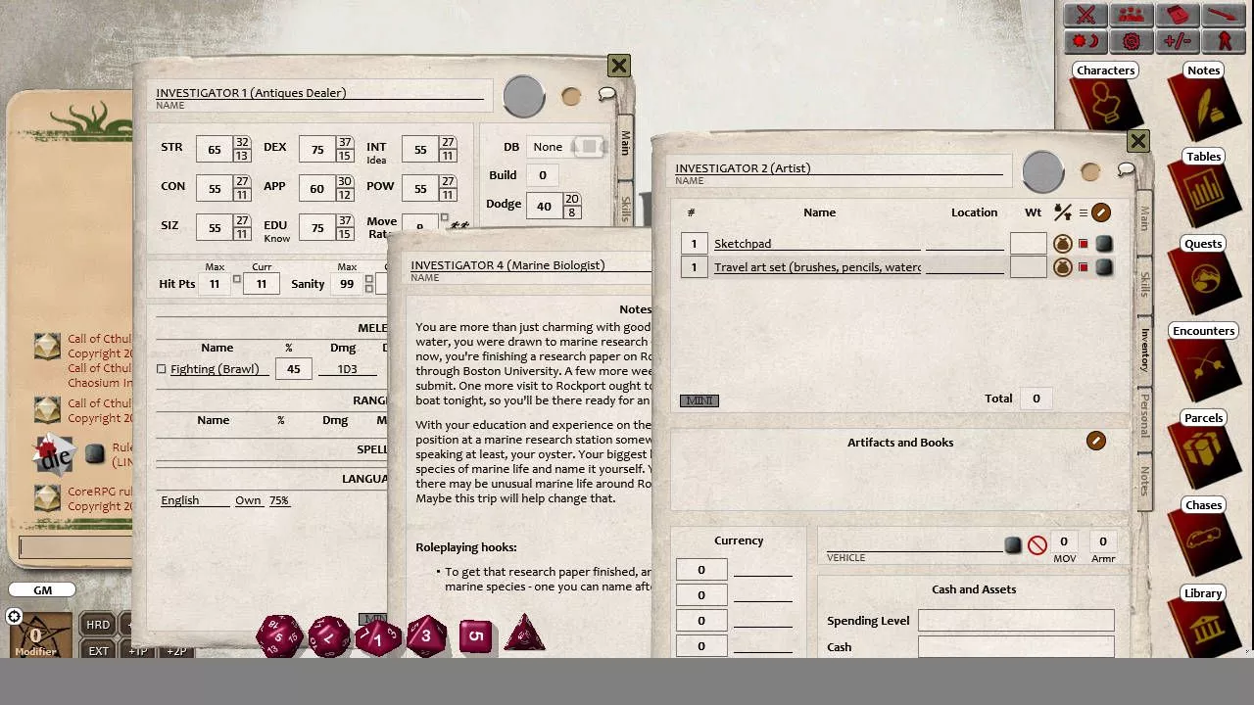The width and height of the screenshot is (1254, 705).
Task: Pick the d10 die showing 1
Action: 377,637
